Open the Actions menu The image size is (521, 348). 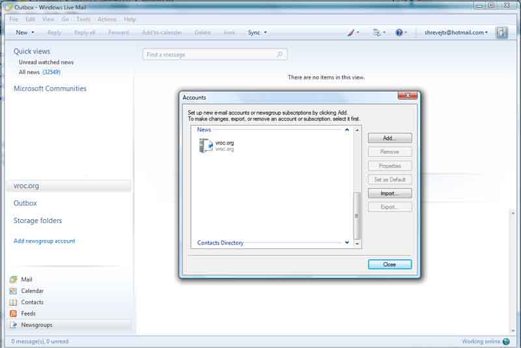pyautogui.click(x=107, y=20)
